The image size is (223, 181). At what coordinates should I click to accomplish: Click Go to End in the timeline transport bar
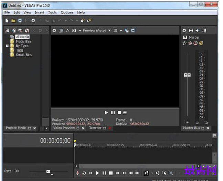[x=124, y=173]
